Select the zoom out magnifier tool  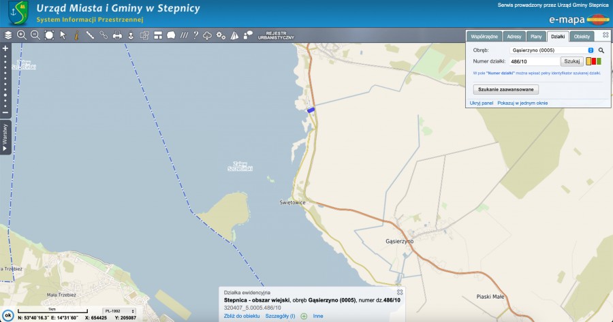click(35, 35)
